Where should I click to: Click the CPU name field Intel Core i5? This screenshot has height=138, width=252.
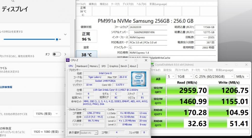(105, 73)
